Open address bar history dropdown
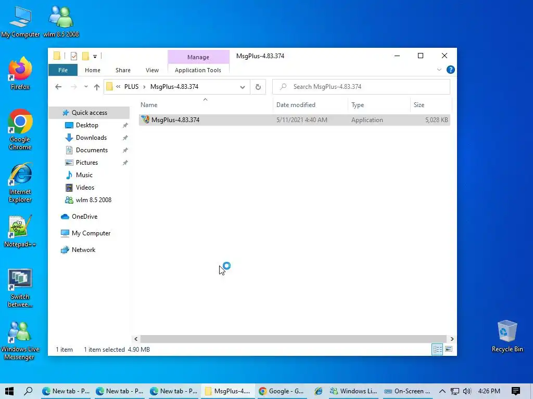The height and width of the screenshot is (399, 533). (x=243, y=87)
